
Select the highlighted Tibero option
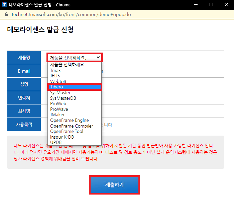[x=75, y=87]
